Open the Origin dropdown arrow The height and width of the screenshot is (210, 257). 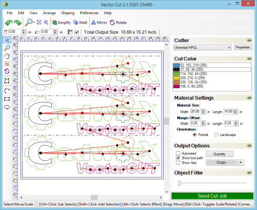coord(241,163)
